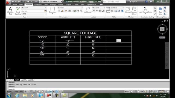This screenshot has height=98, width=175.
Task: Switch to the Insert ribbon tab
Action: pos(21,4)
